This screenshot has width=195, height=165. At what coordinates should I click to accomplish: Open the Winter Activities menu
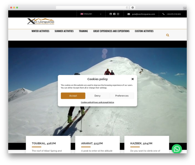[x=40, y=31]
